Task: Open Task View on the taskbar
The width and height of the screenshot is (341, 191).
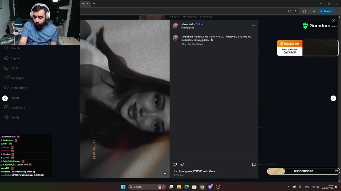Action: [171, 187]
